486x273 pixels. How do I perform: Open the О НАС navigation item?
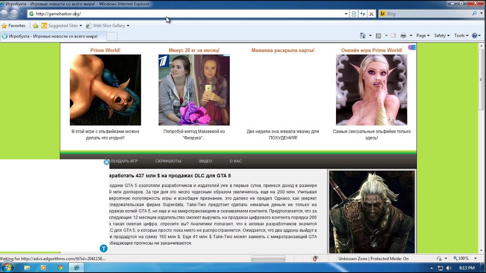click(x=236, y=161)
